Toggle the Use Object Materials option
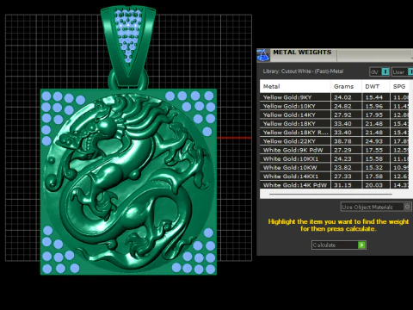413x310 pixels. tap(376, 207)
